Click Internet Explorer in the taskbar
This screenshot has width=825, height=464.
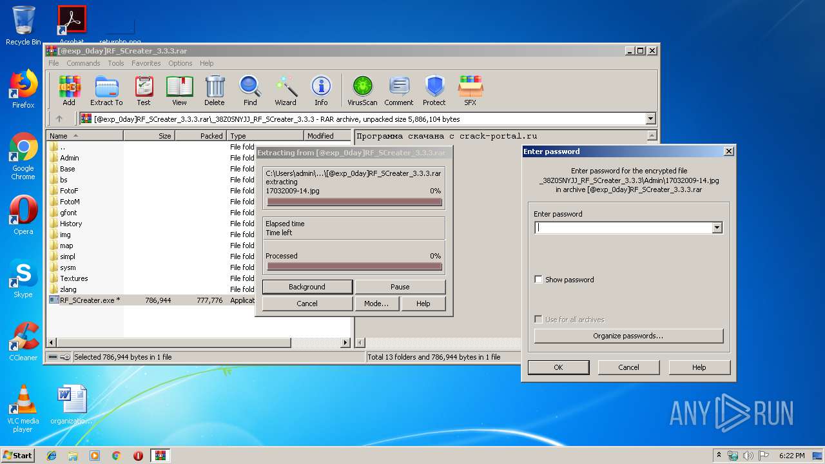tap(52, 456)
